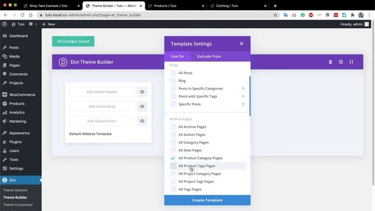Click the Divi logo in builder header
This screenshot has width=375, height=211.
pyautogui.click(x=63, y=62)
